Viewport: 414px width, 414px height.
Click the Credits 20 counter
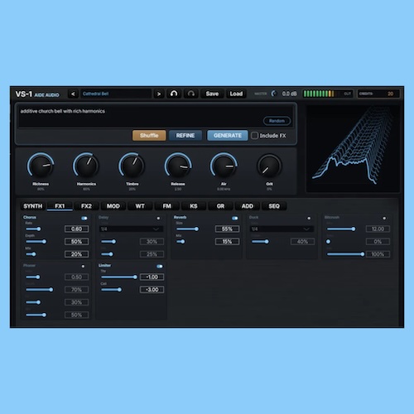tap(378, 94)
